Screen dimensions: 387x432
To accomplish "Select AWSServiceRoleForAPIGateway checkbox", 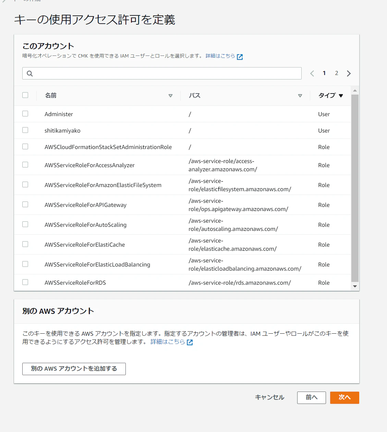I will [x=25, y=205].
